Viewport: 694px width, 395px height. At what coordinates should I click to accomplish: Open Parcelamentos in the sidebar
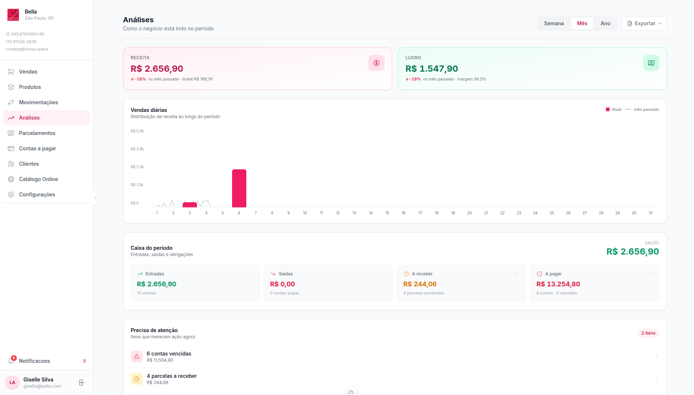pyautogui.click(x=46, y=133)
